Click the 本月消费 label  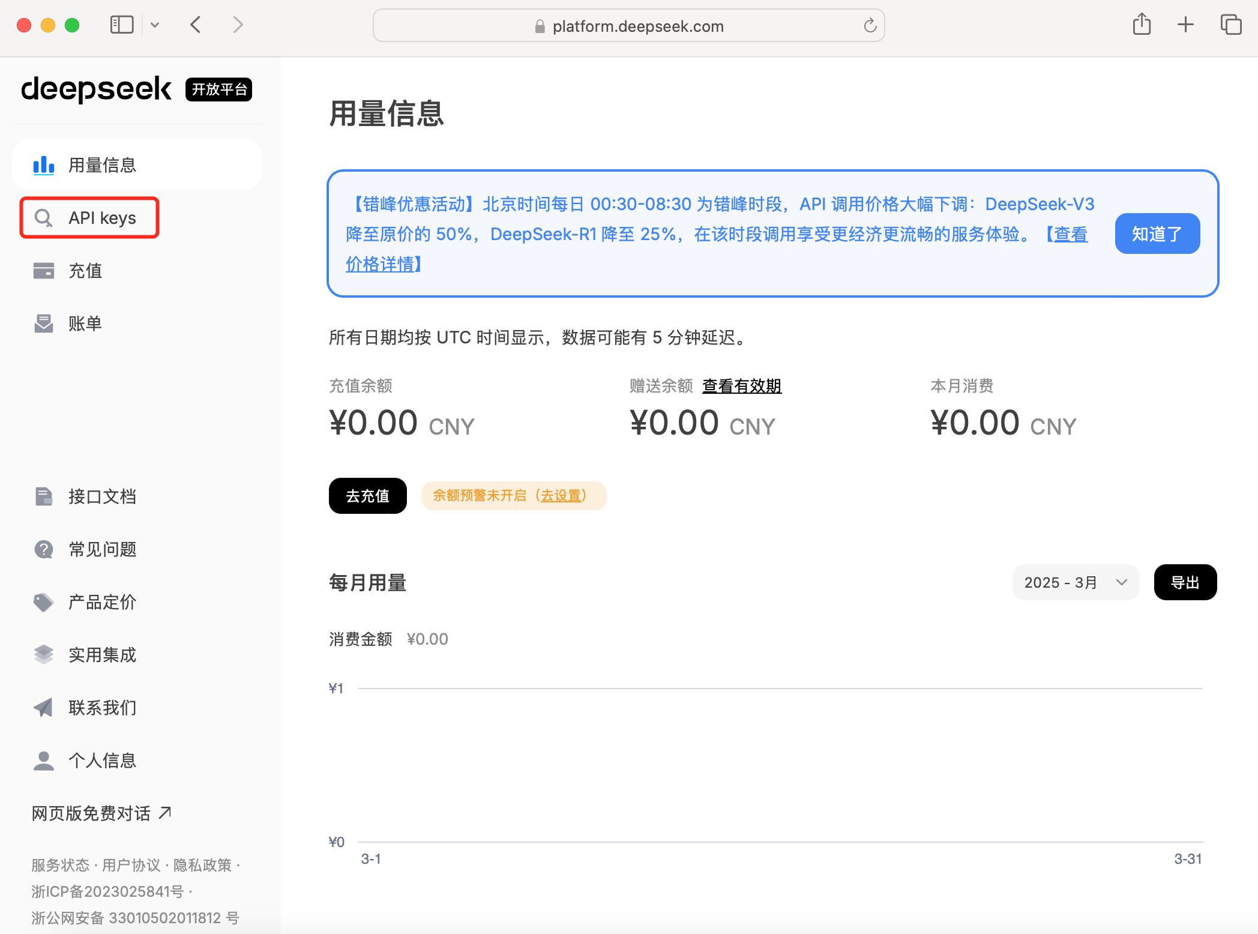(x=962, y=386)
